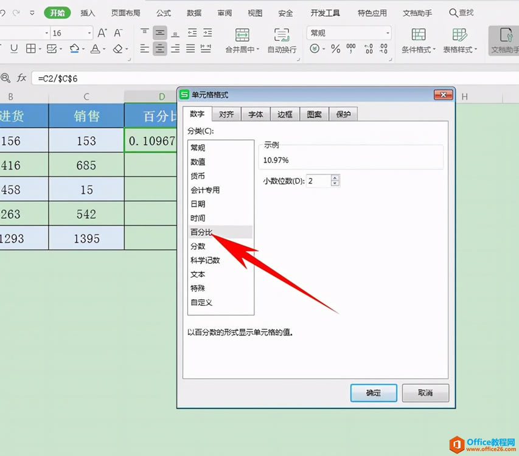Click the auto wrap text icon
This screenshot has width=519, height=456.
[x=282, y=35]
